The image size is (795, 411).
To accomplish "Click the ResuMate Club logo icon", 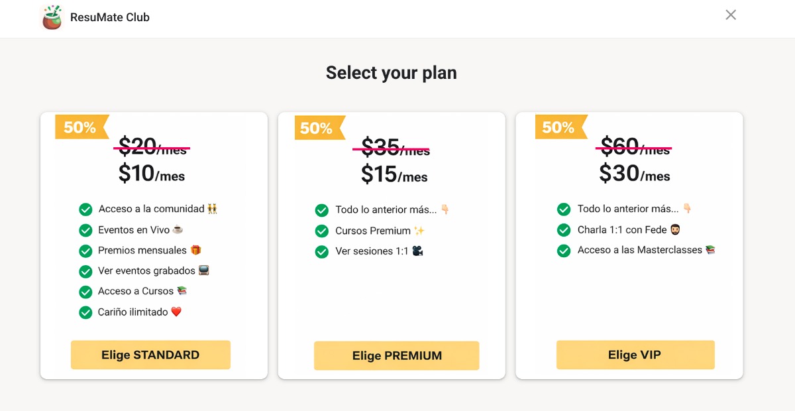I will pos(52,17).
